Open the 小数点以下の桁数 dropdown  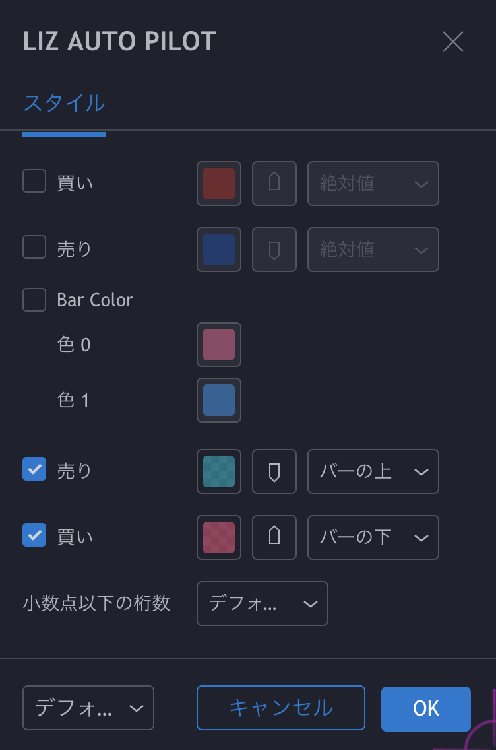click(262, 603)
